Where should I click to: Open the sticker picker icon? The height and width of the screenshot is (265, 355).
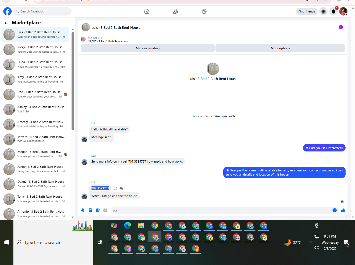tap(98, 210)
